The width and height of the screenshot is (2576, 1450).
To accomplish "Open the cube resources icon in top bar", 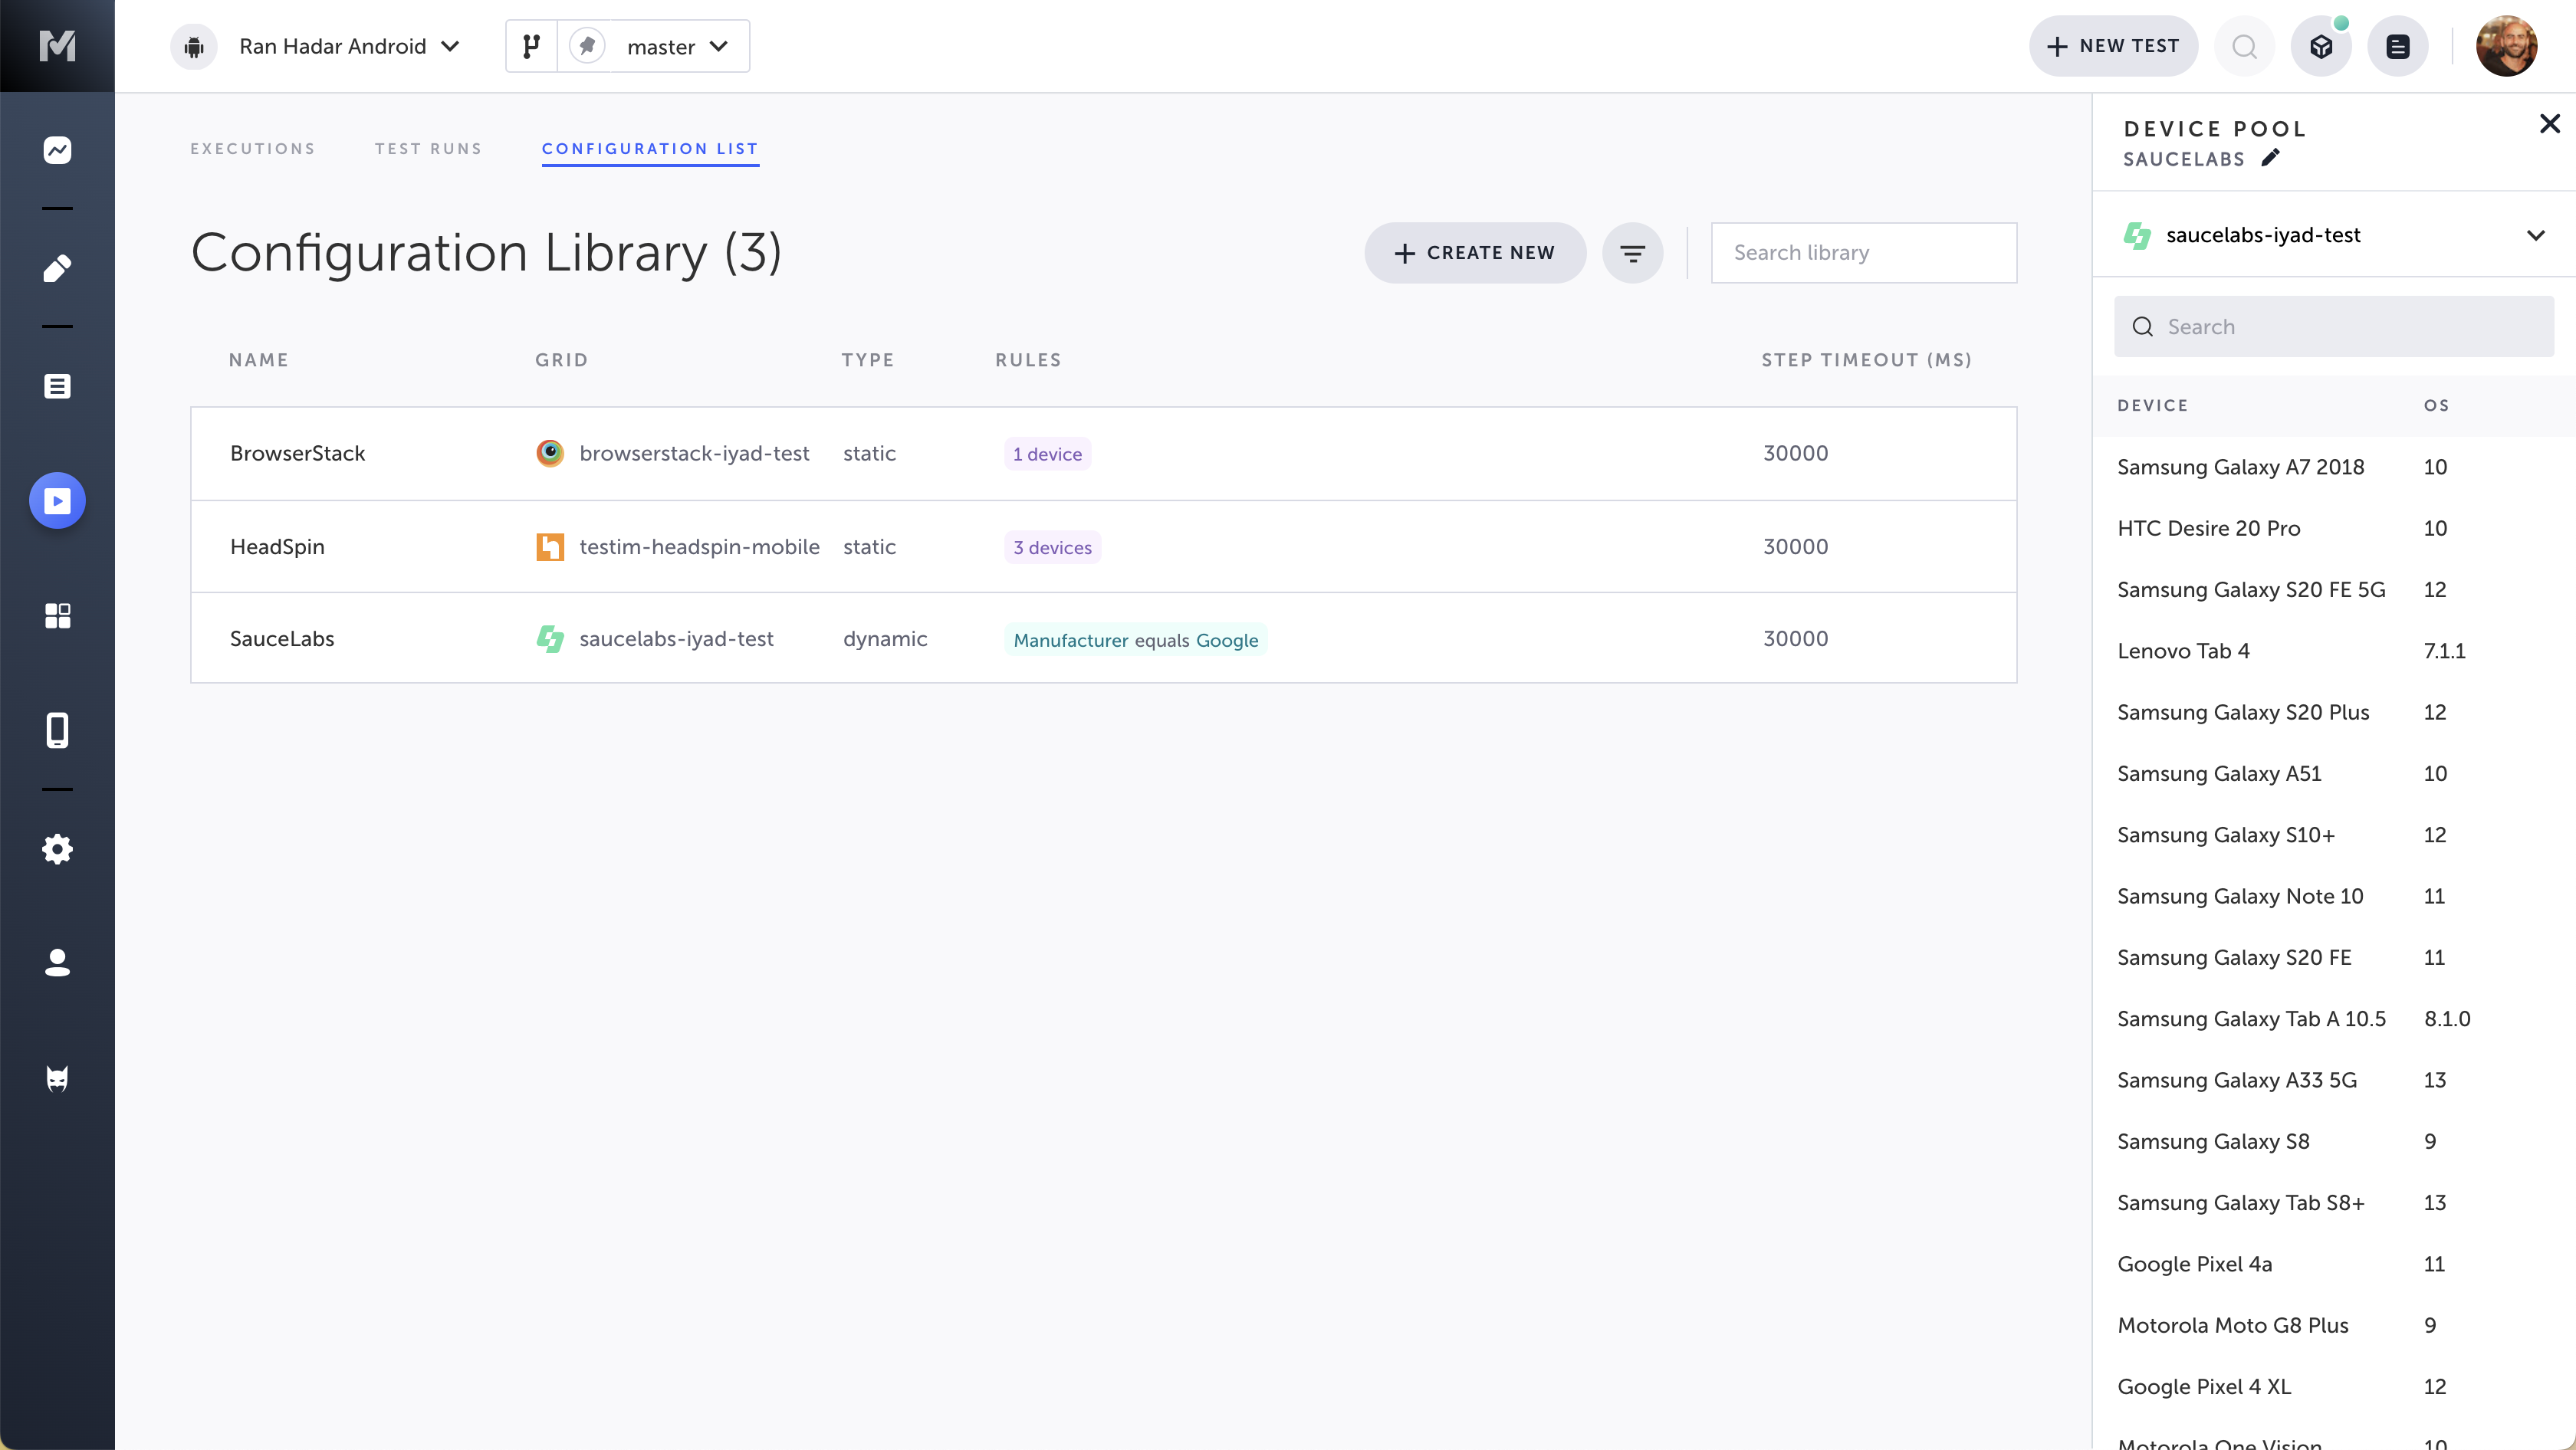I will point(2320,46).
